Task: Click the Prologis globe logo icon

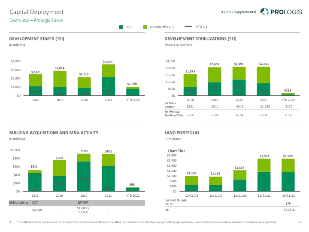Action: pyautogui.click(x=264, y=12)
